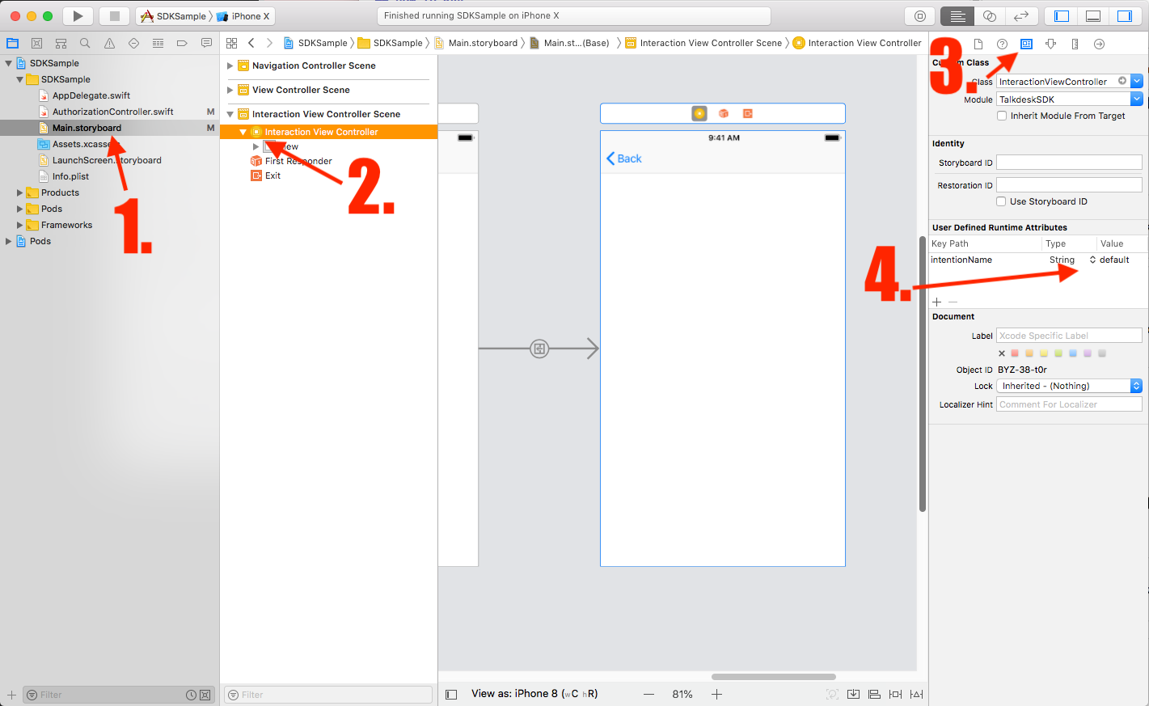Image resolution: width=1149 pixels, height=706 pixels.
Task: Switch to the Quick Help inspector tab
Action: (1002, 44)
